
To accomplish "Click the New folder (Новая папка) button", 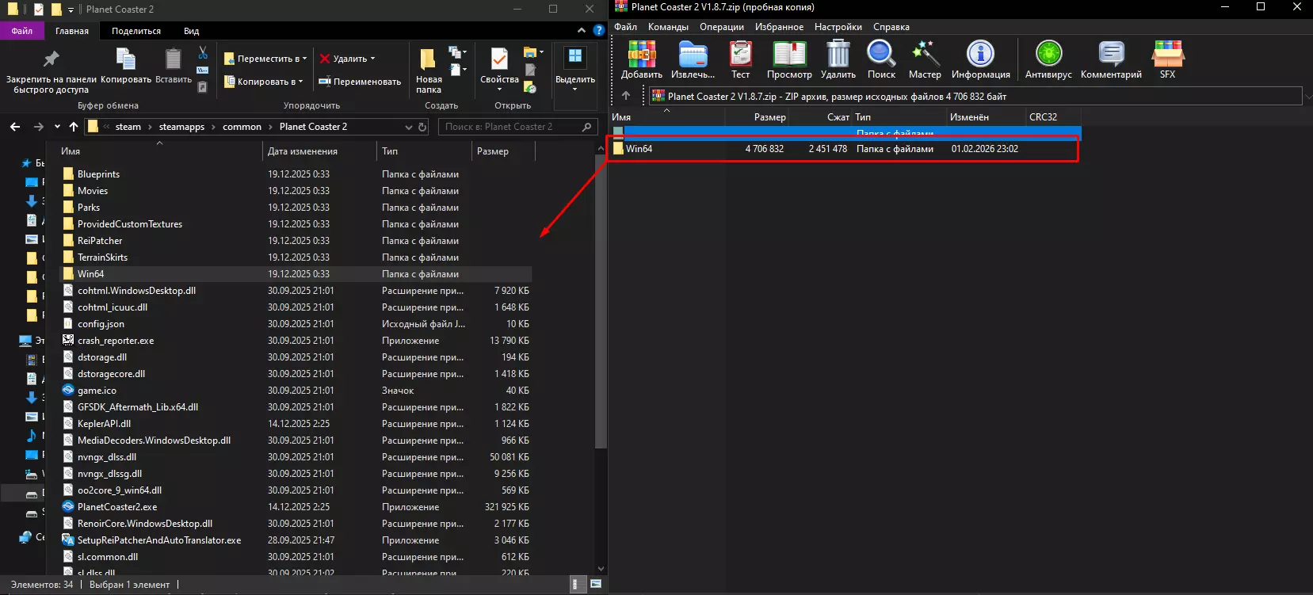I will click(x=429, y=69).
